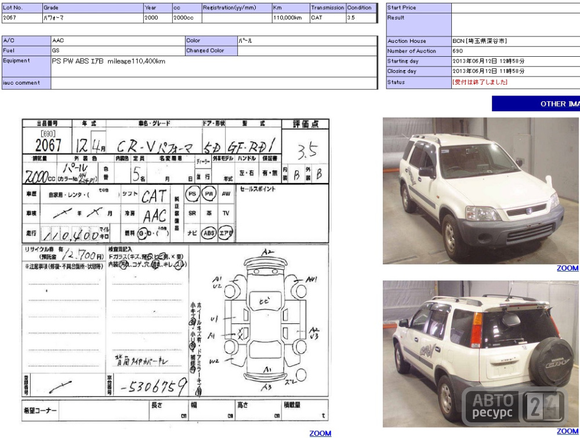This screenshot has width=580, height=438.
Task: Select the Km value 110,000km
Action: (288, 18)
